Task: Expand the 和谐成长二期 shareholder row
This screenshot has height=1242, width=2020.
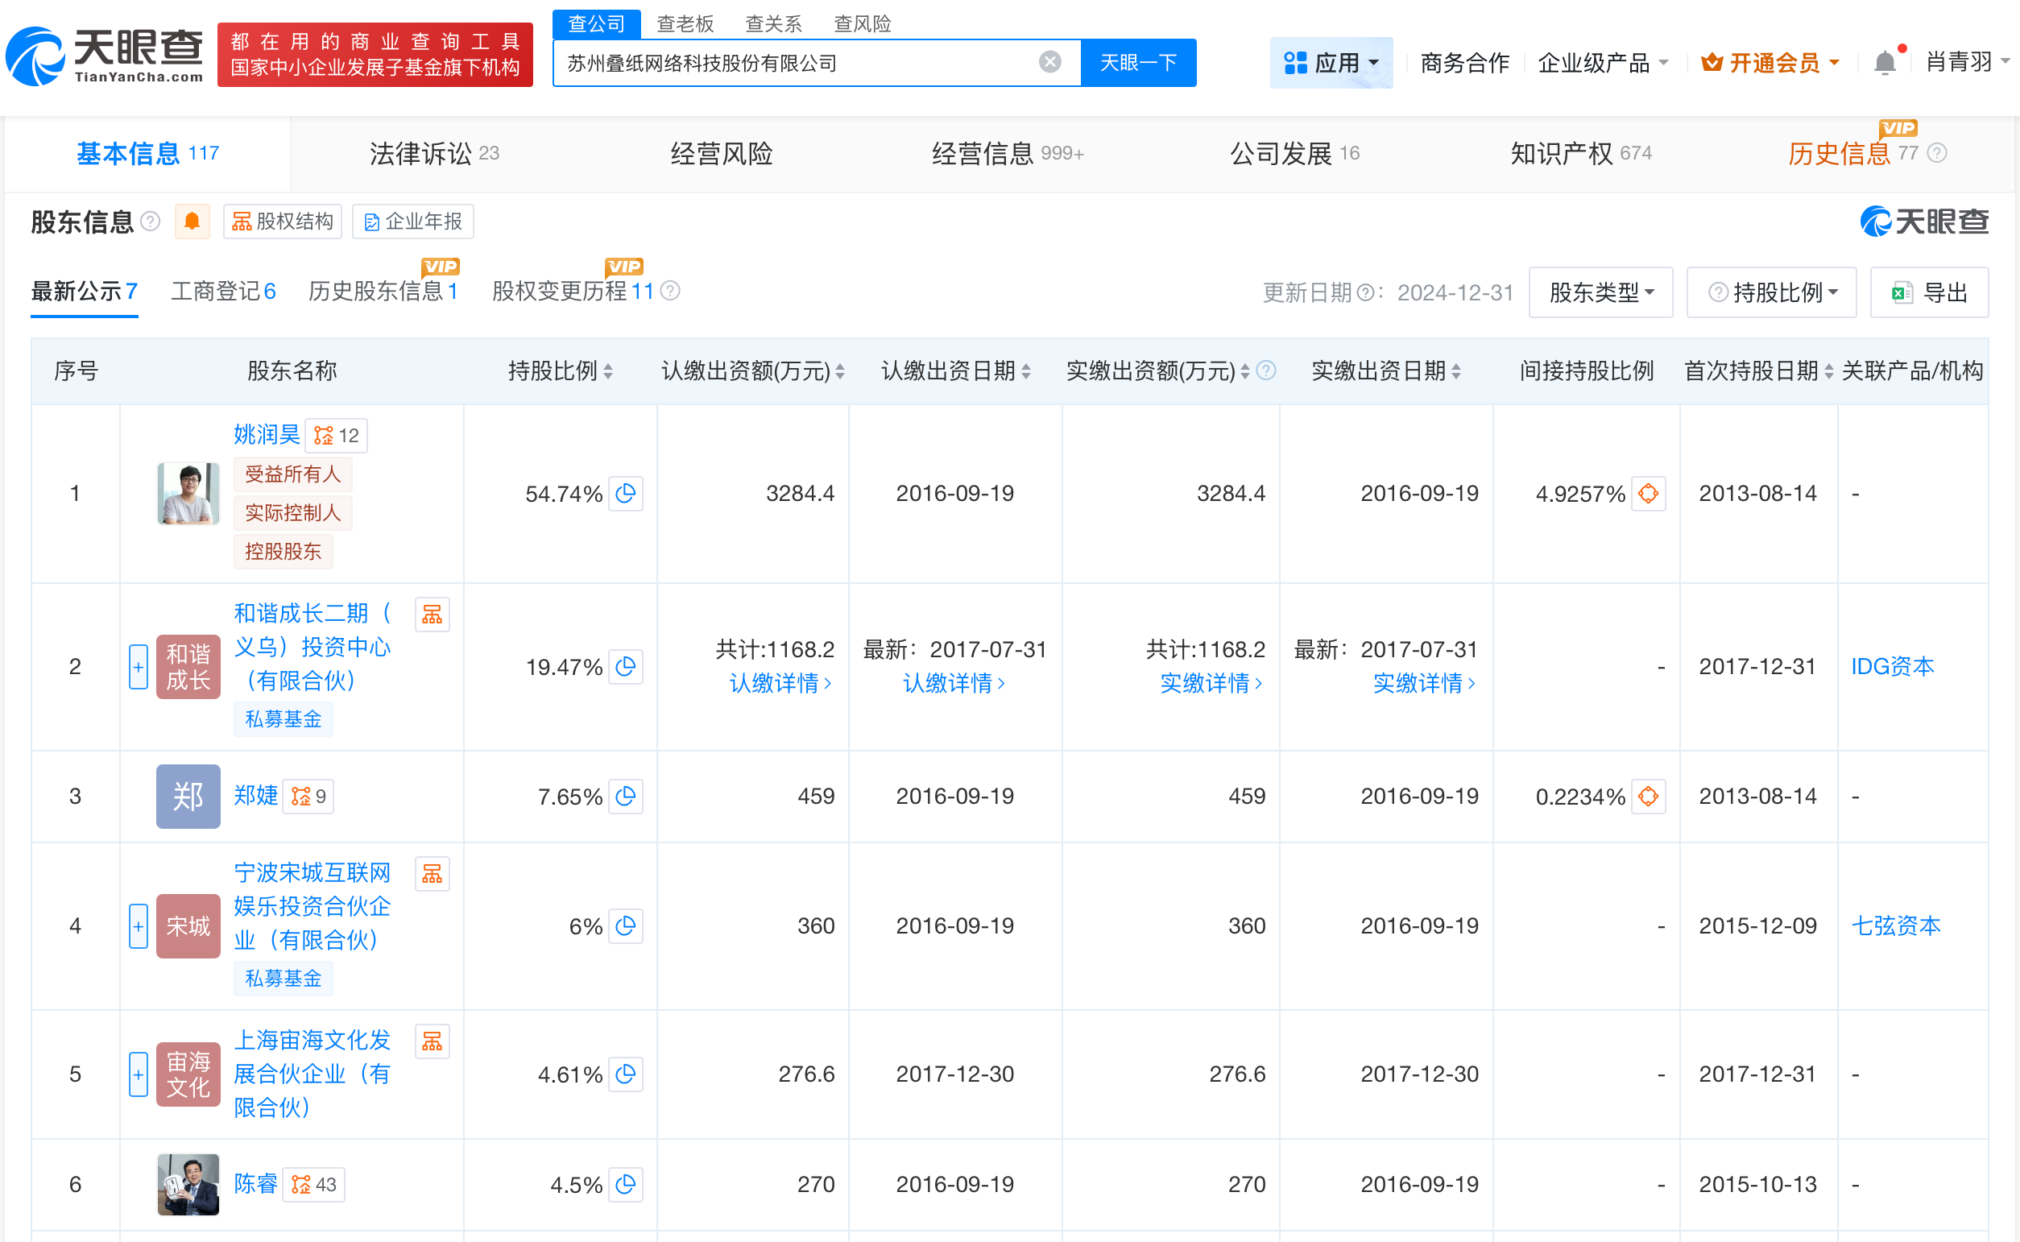Action: [137, 667]
